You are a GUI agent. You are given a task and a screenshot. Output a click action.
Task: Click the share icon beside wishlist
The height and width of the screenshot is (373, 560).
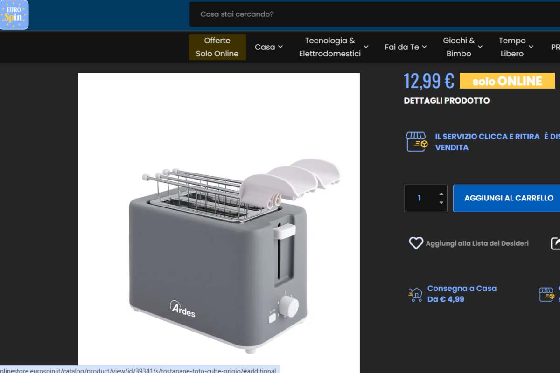[556, 243]
